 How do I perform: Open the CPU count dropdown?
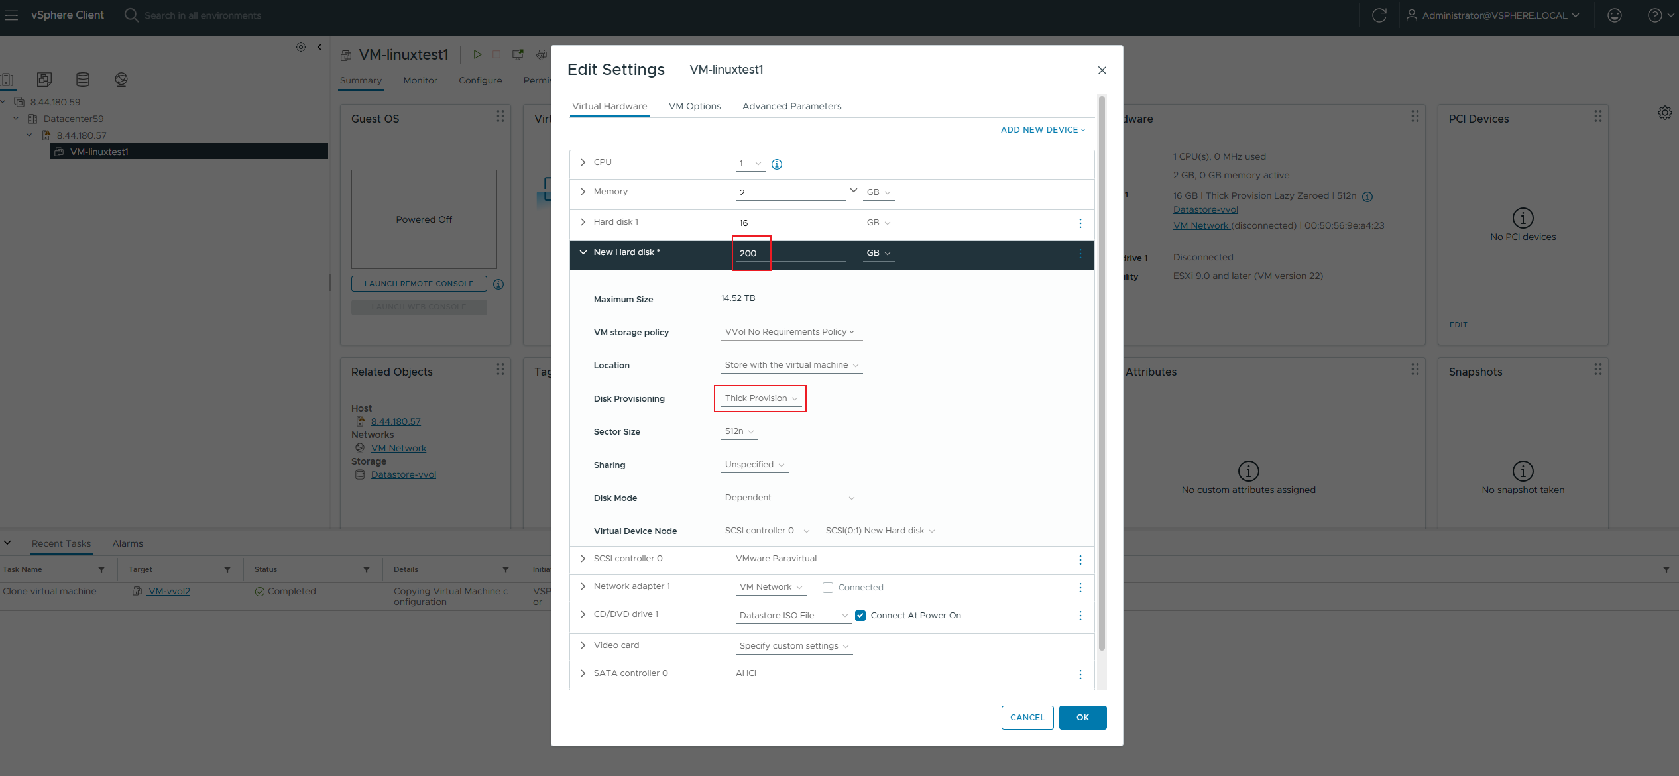750,164
